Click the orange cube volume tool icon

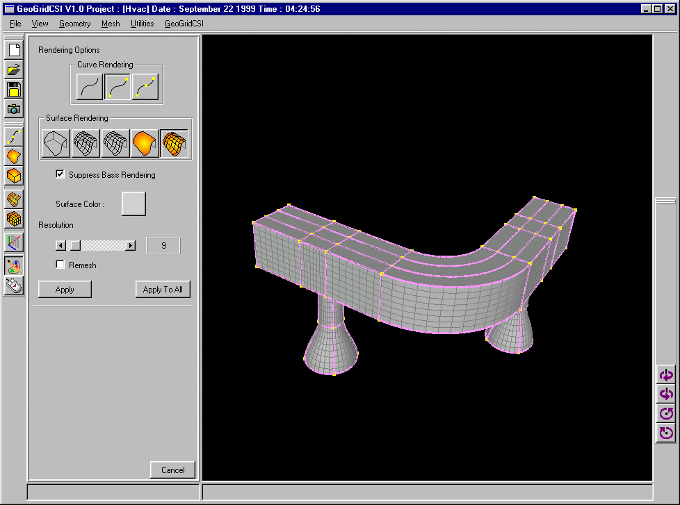pyautogui.click(x=14, y=176)
